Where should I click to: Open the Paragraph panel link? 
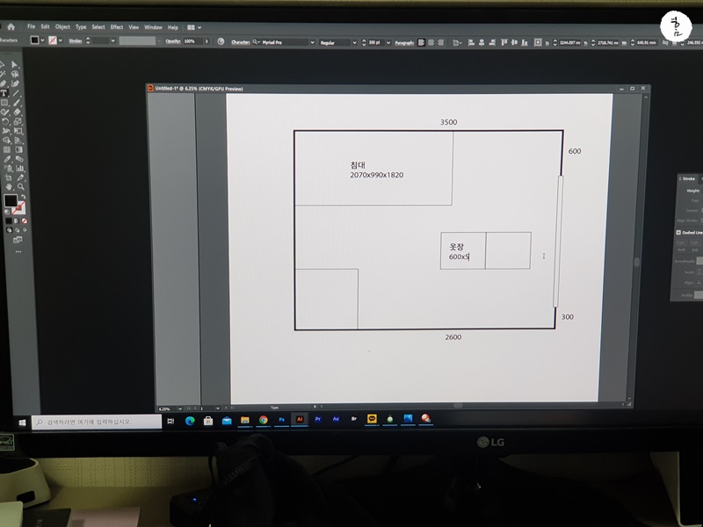[x=404, y=42]
